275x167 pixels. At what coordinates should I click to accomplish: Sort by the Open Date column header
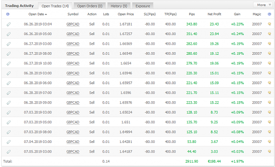pos(38,14)
